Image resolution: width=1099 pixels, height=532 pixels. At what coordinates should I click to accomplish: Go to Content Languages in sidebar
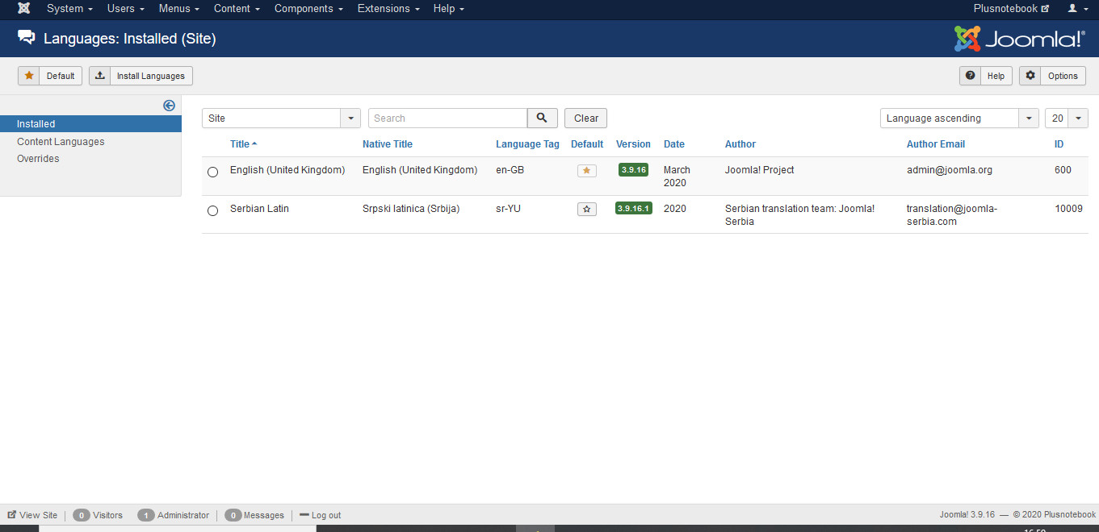pos(61,142)
